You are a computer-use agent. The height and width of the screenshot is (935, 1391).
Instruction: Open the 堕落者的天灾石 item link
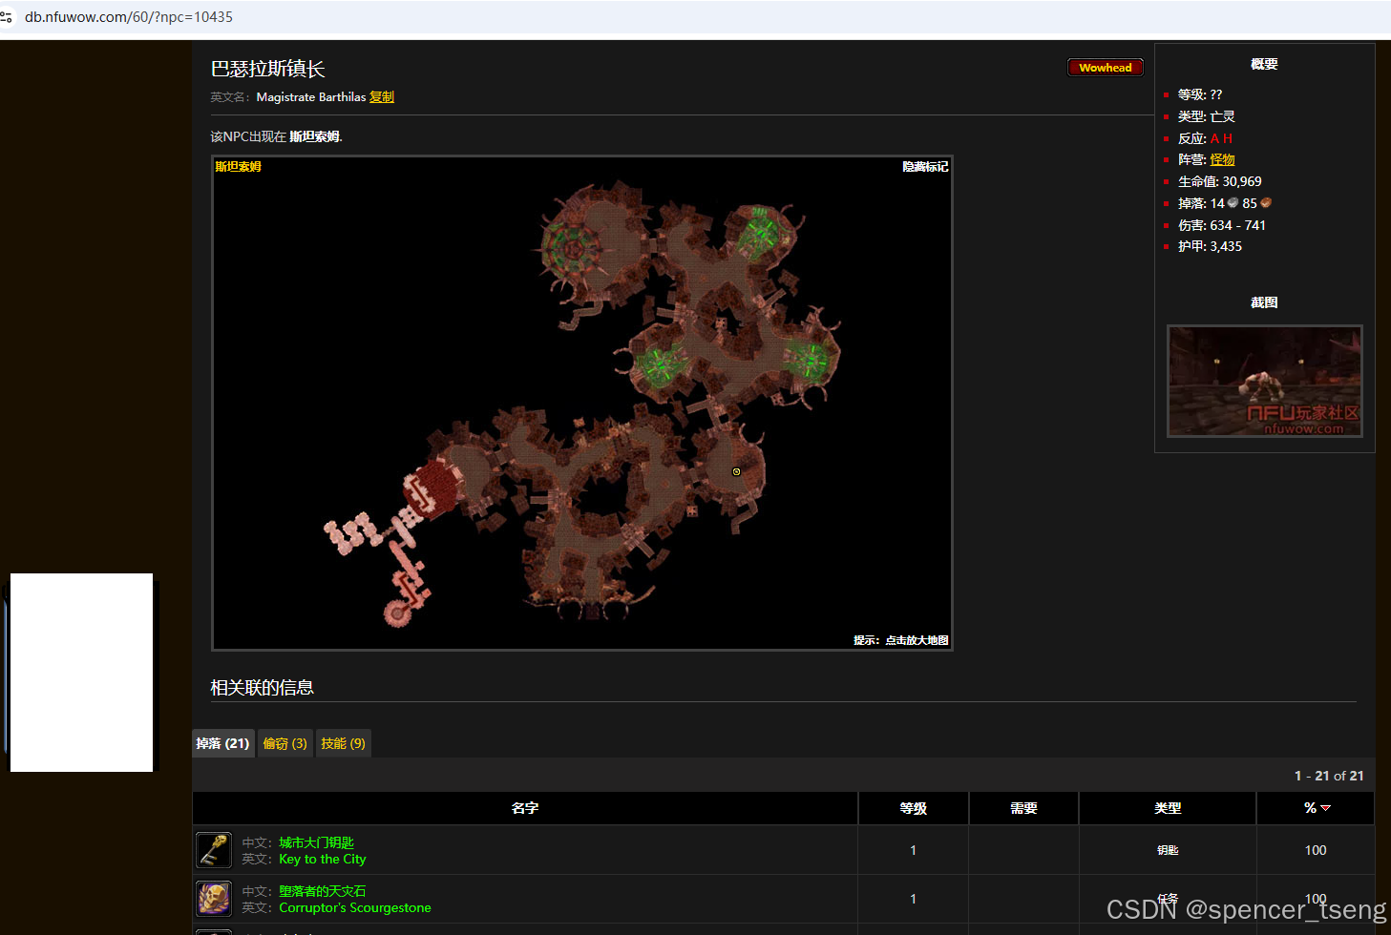[x=323, y=891]
